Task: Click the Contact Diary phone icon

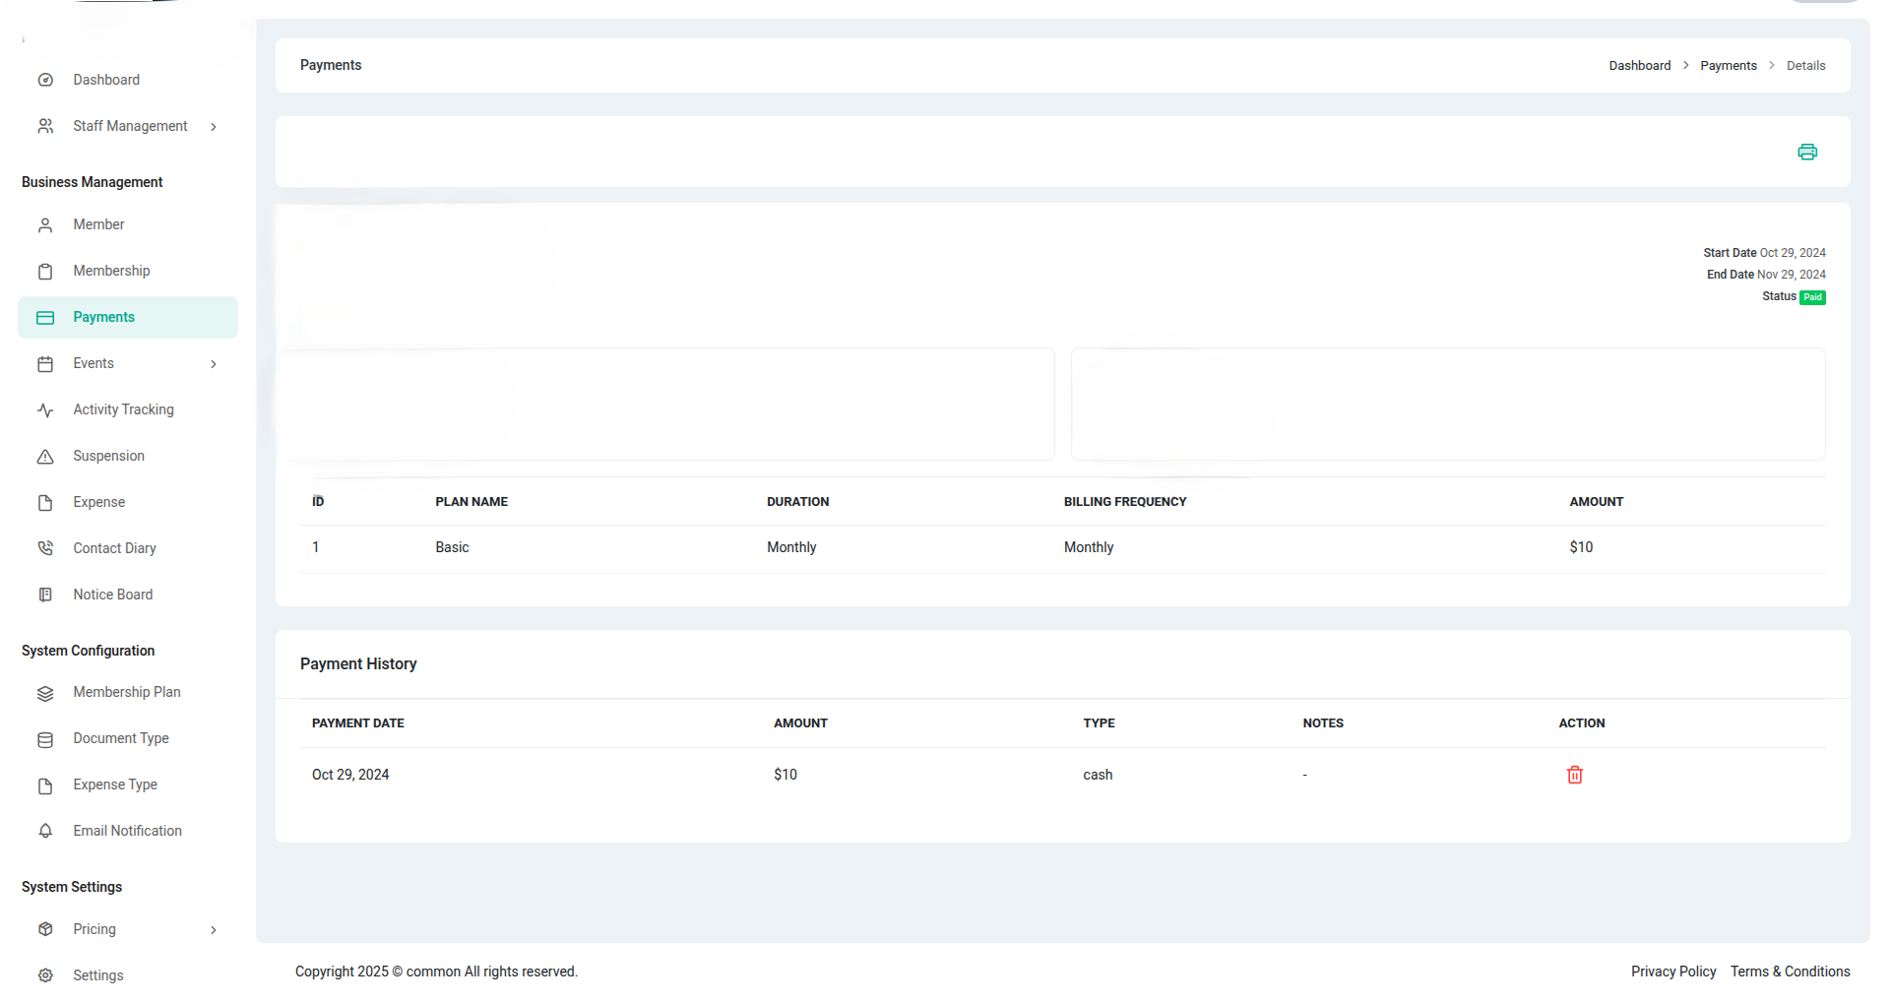Action: tap(45, 548)
